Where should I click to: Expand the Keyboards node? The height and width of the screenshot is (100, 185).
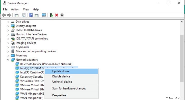(x=8, y=47)
